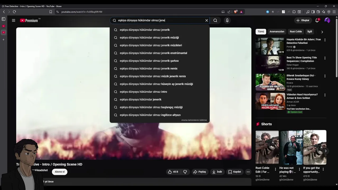Screen dimensions: 338x190
Task: Open the YouTube hamburger guide menu
Action: 13,20
